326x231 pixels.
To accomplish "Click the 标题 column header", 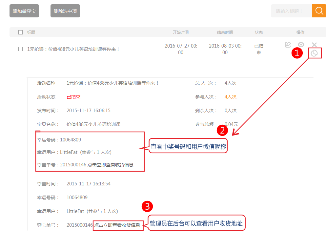I will 31,32.
